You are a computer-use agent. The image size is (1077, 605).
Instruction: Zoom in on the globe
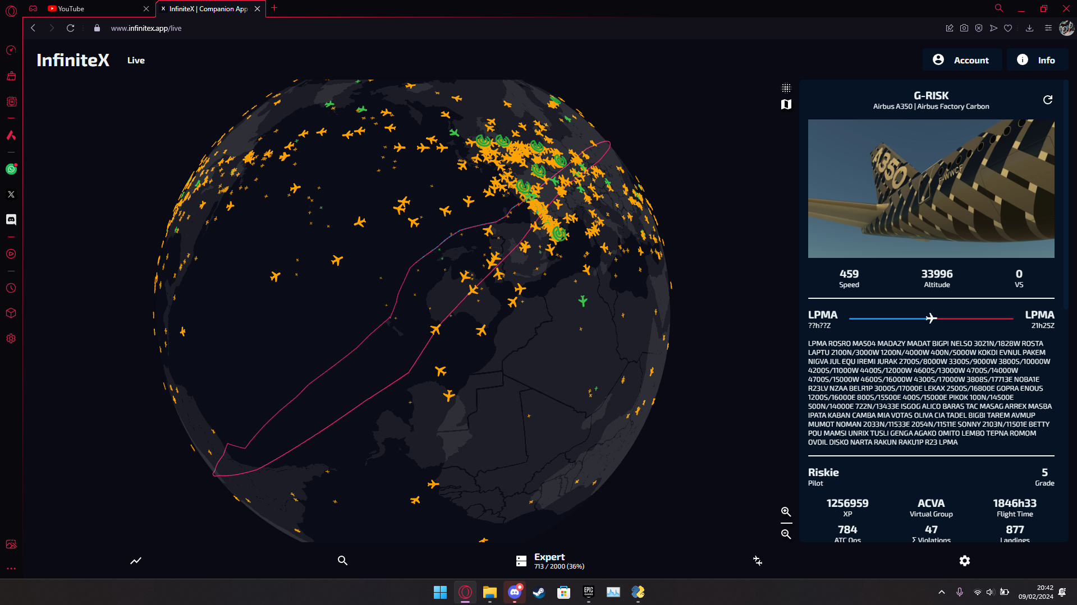786,512
